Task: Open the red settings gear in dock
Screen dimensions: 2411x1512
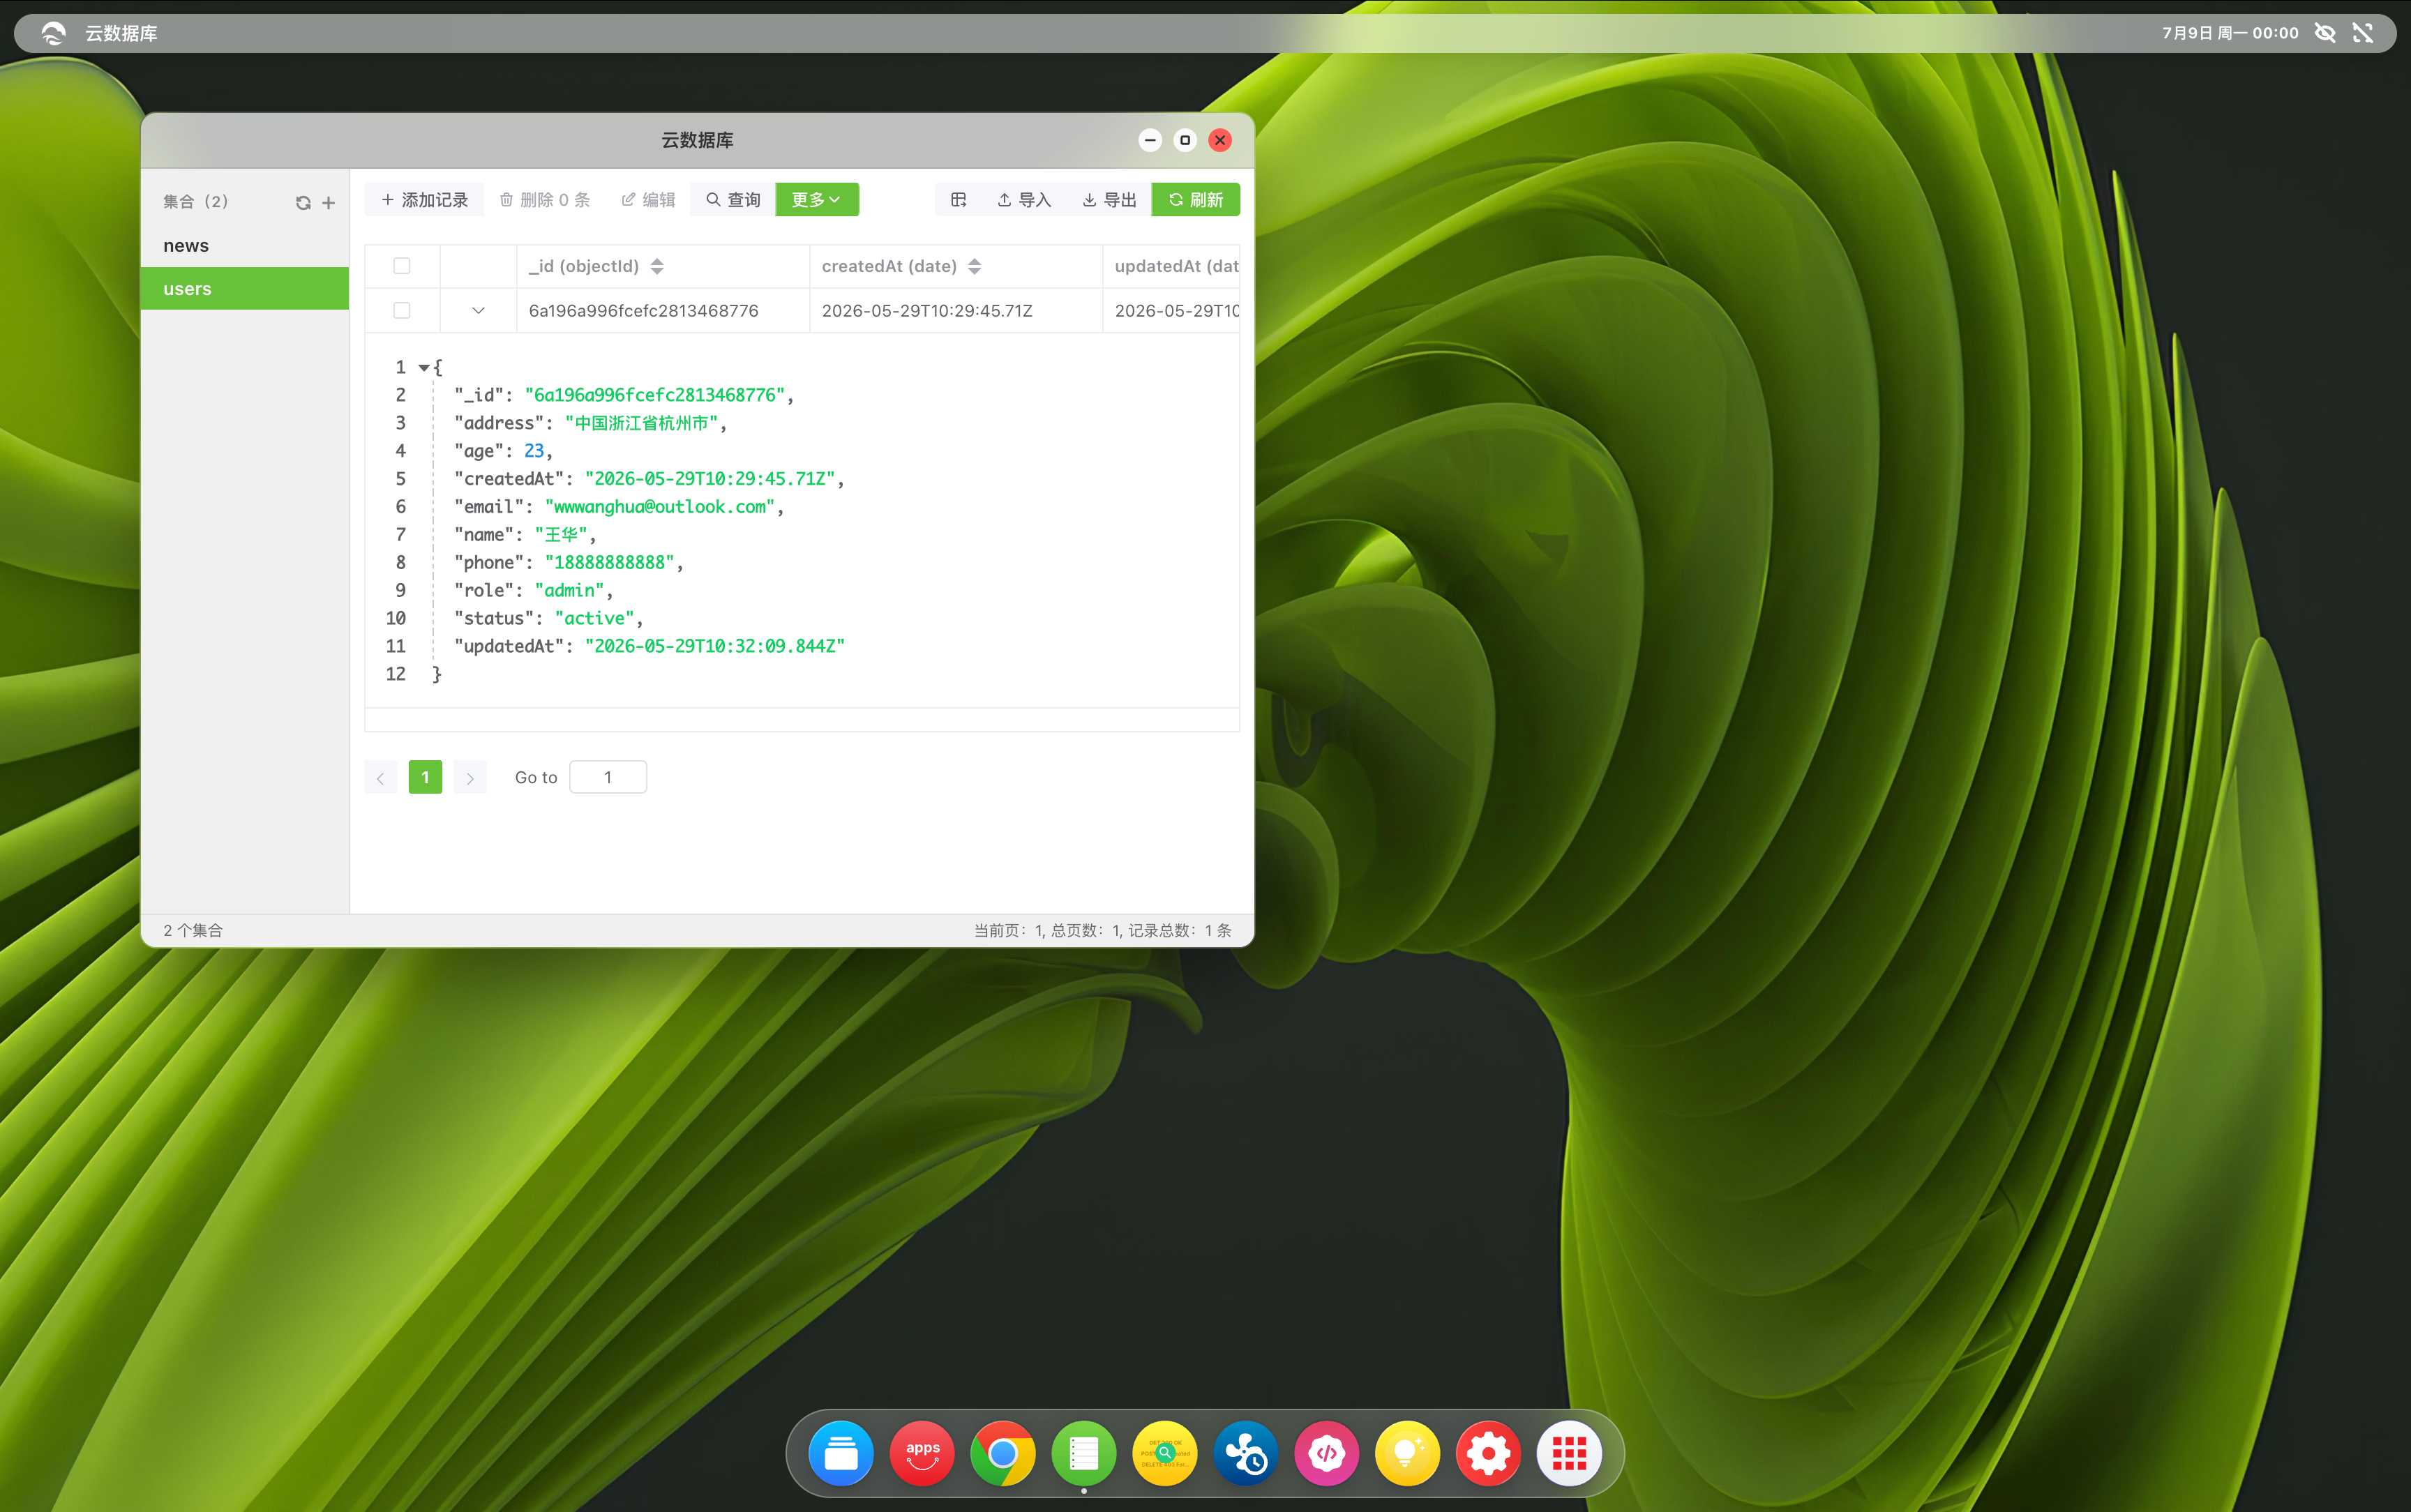Action: [x=1489, y=1453]
